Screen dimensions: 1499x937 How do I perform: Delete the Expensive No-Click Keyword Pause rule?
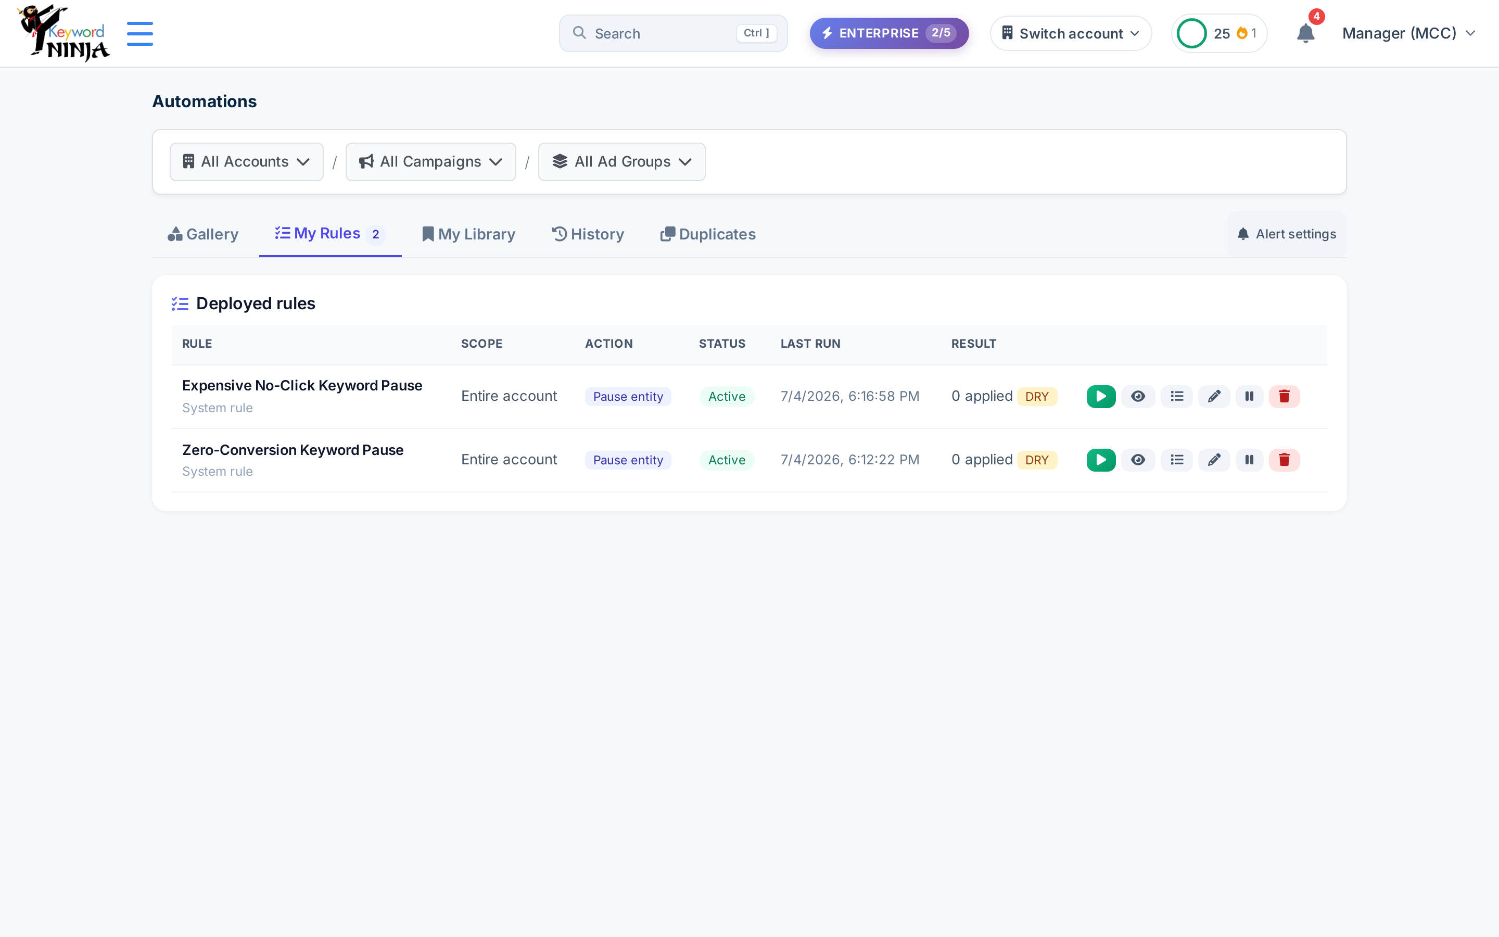coord(1284,397)
